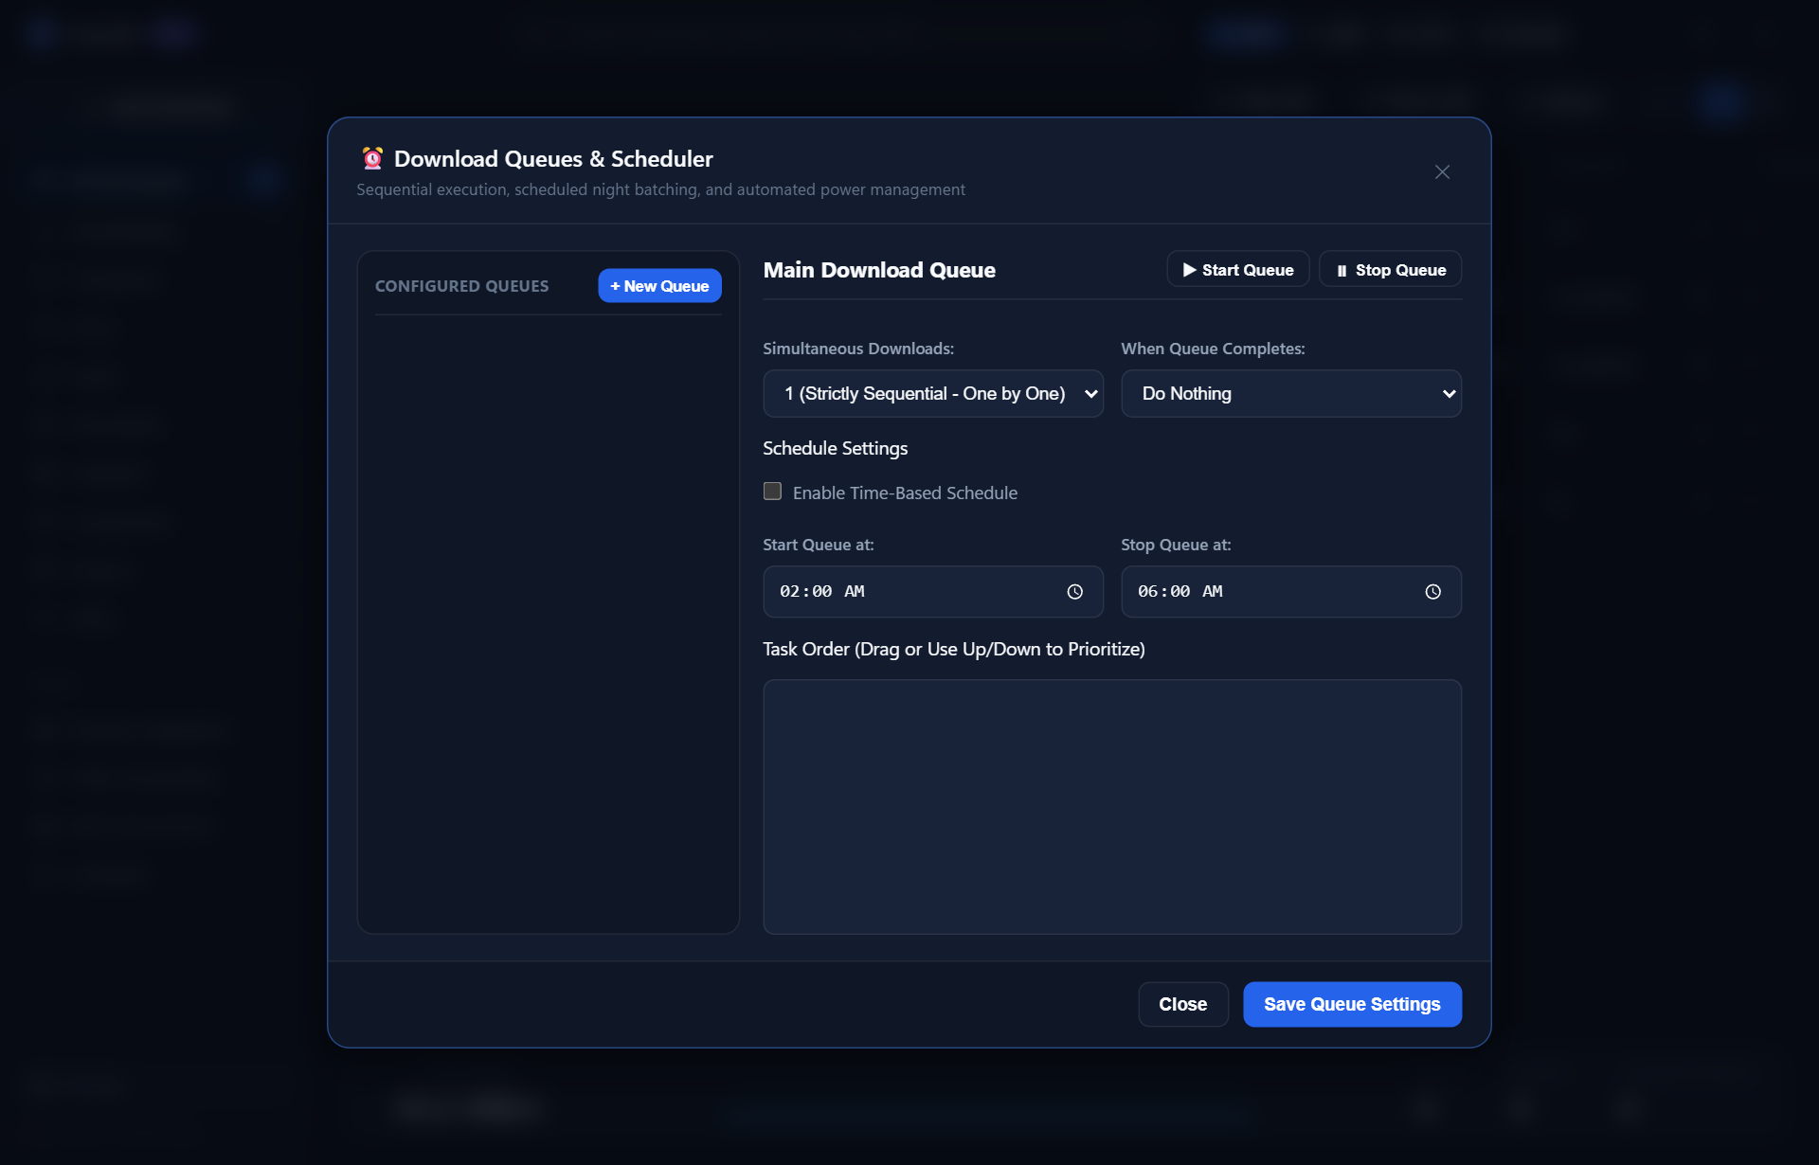Stop the Main Download Queue
This screenshot has height=1165, width=1819.
(x=1390, y=270)
